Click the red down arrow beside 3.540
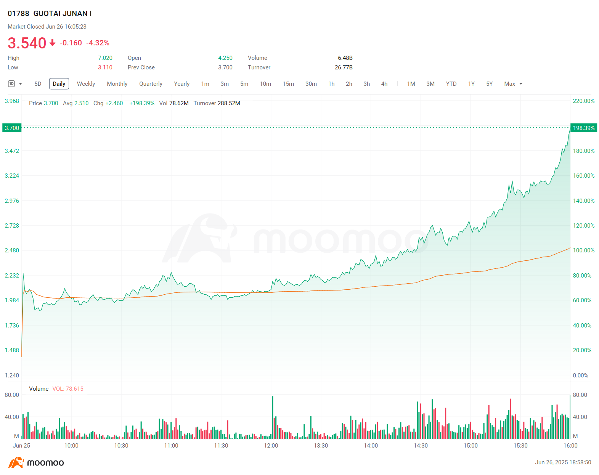Screen dimensions: 599x475 click(52, 43)
